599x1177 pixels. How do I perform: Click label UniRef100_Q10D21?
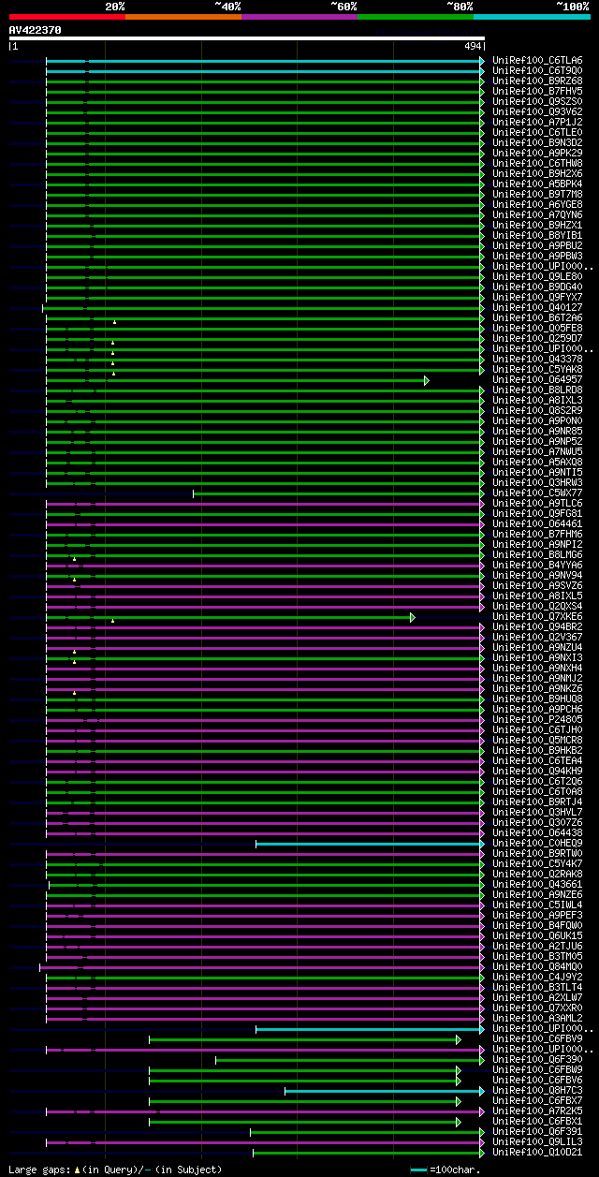click(537, 1153)
